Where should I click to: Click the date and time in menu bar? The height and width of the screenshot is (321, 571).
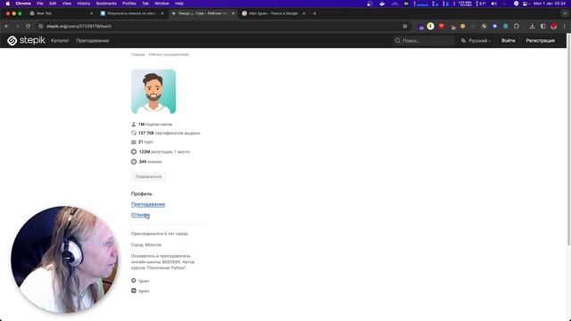point(550,4)
